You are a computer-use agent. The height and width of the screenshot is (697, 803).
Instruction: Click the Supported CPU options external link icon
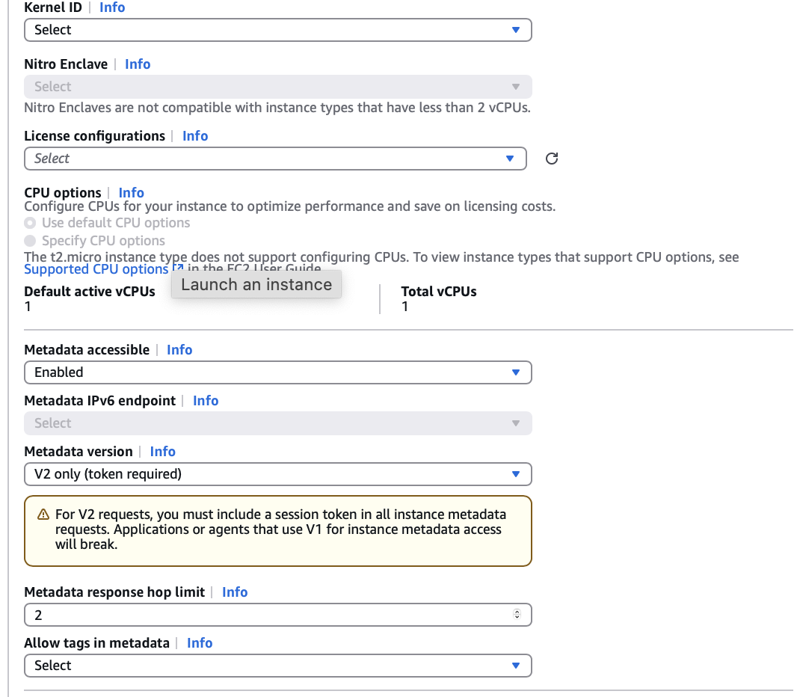coord(178,268)
